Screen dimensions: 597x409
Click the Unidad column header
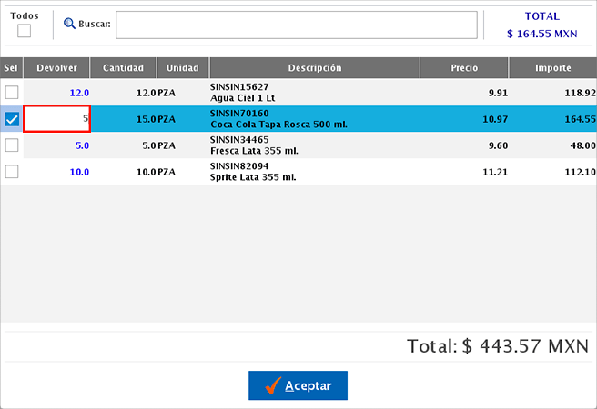pyautogui.click(x=183, y=68)
